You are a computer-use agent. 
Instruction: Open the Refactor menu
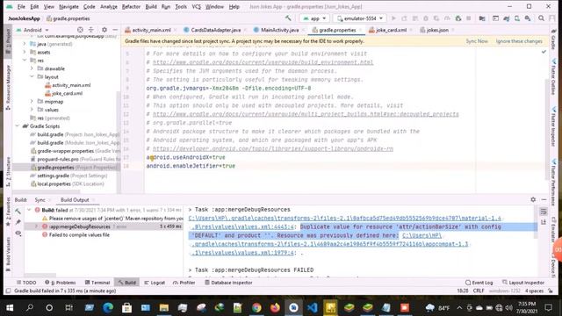tap(131, 6)
